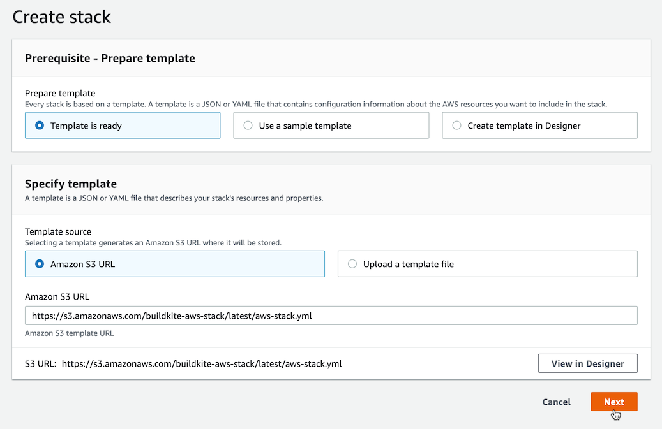The width and height of the screenshot is (662, 429).
Task: Click the Prerequisite - Prepare template section header
Action: click(x=109, y=58)
